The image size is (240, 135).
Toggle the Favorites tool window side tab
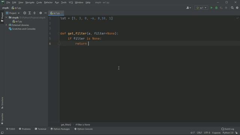[2, 118]
